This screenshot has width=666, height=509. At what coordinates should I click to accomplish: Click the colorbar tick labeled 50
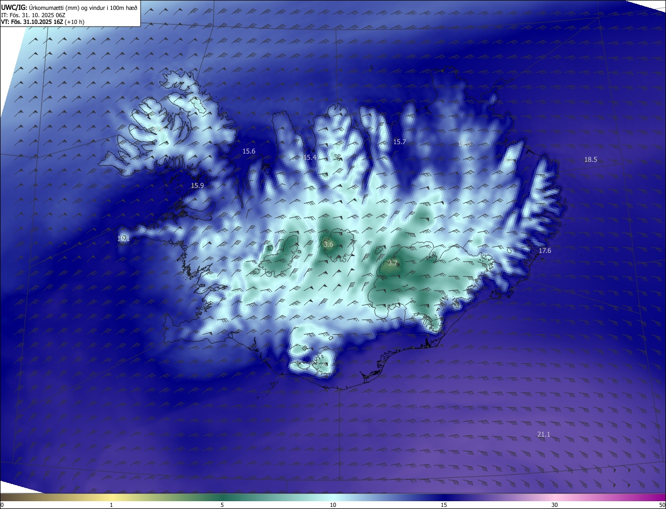click(662, 505)
